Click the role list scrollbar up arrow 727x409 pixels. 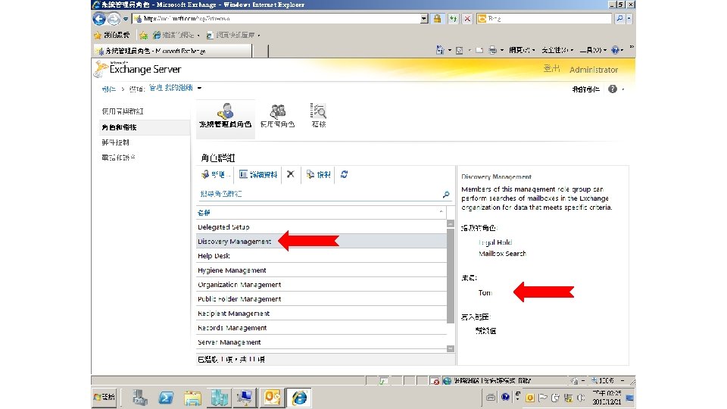450,223
